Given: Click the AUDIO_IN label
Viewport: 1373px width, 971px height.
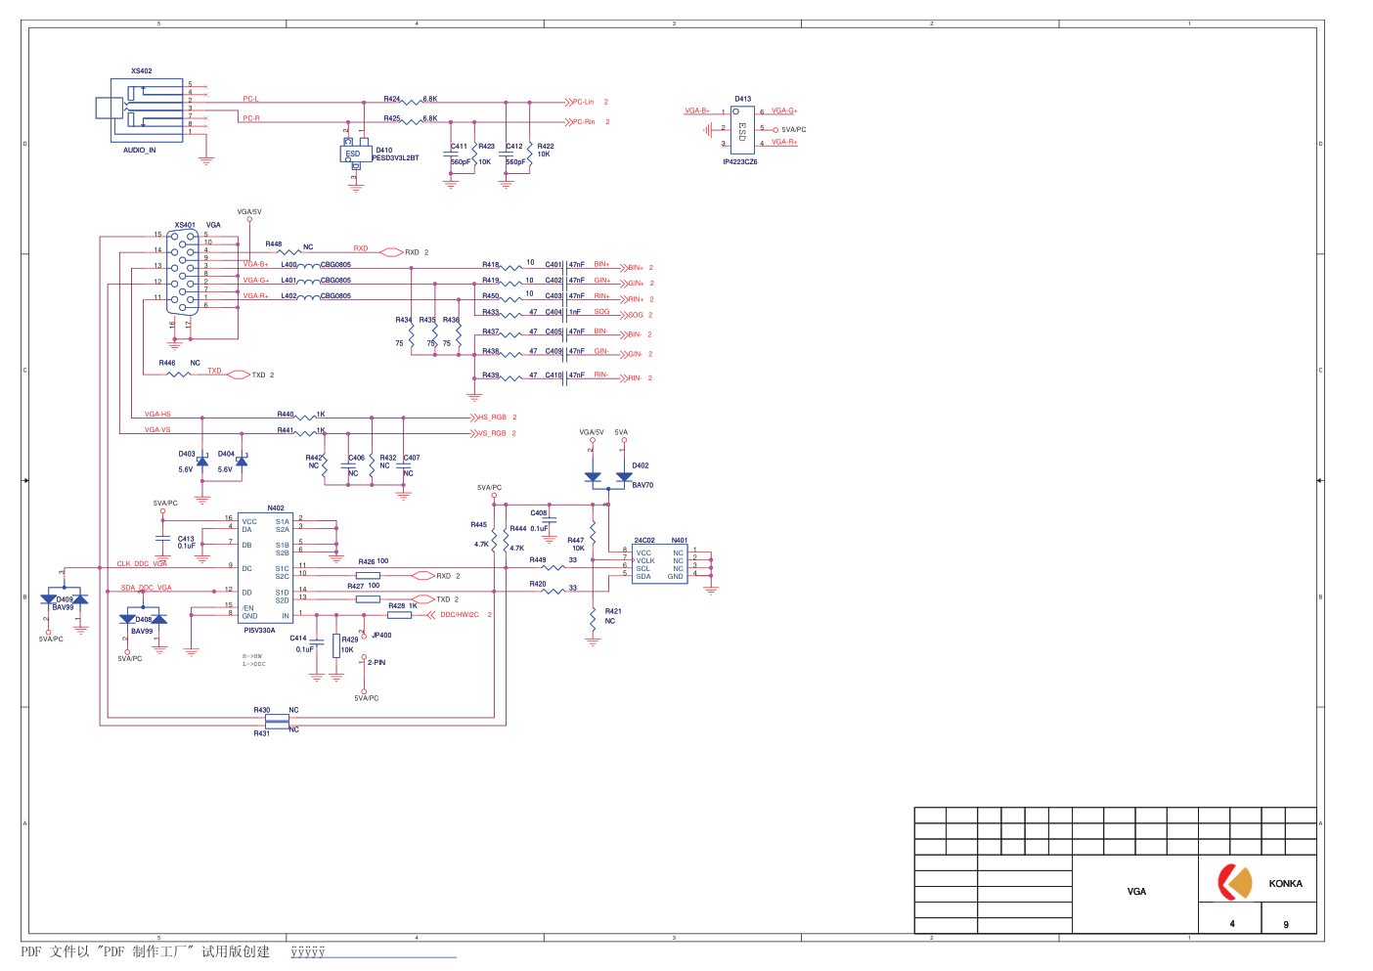Looking at the screenshot, I should pyautogui.click(x=139, y=151).
